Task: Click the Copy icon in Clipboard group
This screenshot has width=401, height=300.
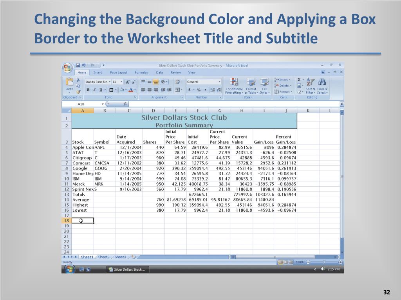Action: click(78, 86)
